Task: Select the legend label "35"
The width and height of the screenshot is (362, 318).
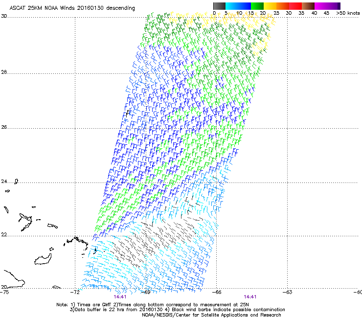Action: [x=301, y=13]
